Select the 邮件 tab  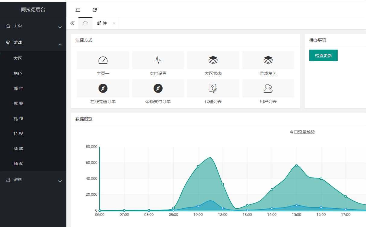coord(102,23)
